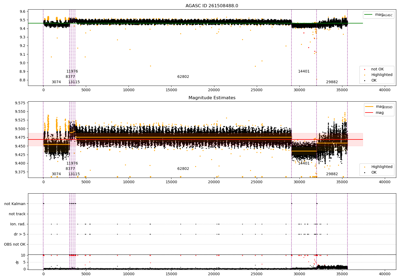Click the 29882 label in middle plot
The height and width of the screenshot is (280, 400).
click(x=332, y=174)
